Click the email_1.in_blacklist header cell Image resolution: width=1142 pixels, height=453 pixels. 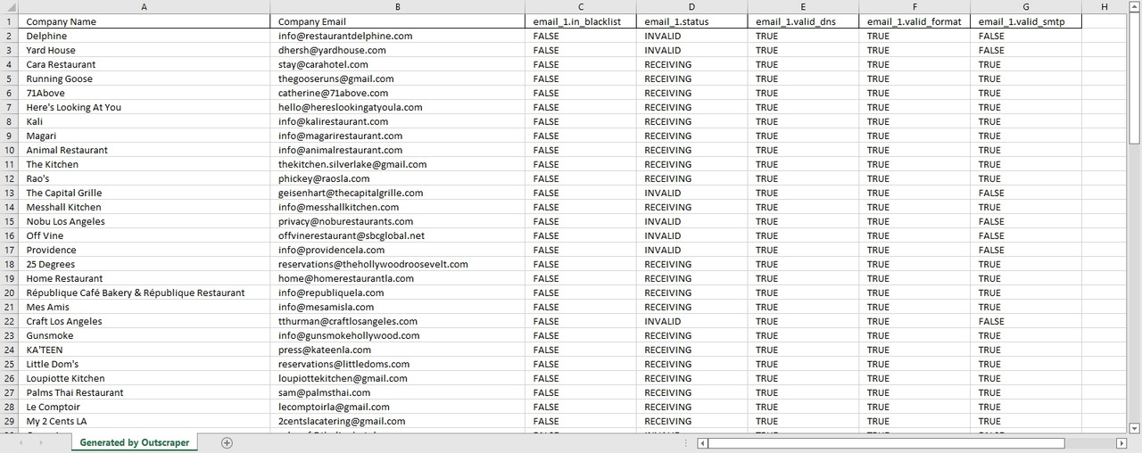pyautogui.click(x=581, y=21)
